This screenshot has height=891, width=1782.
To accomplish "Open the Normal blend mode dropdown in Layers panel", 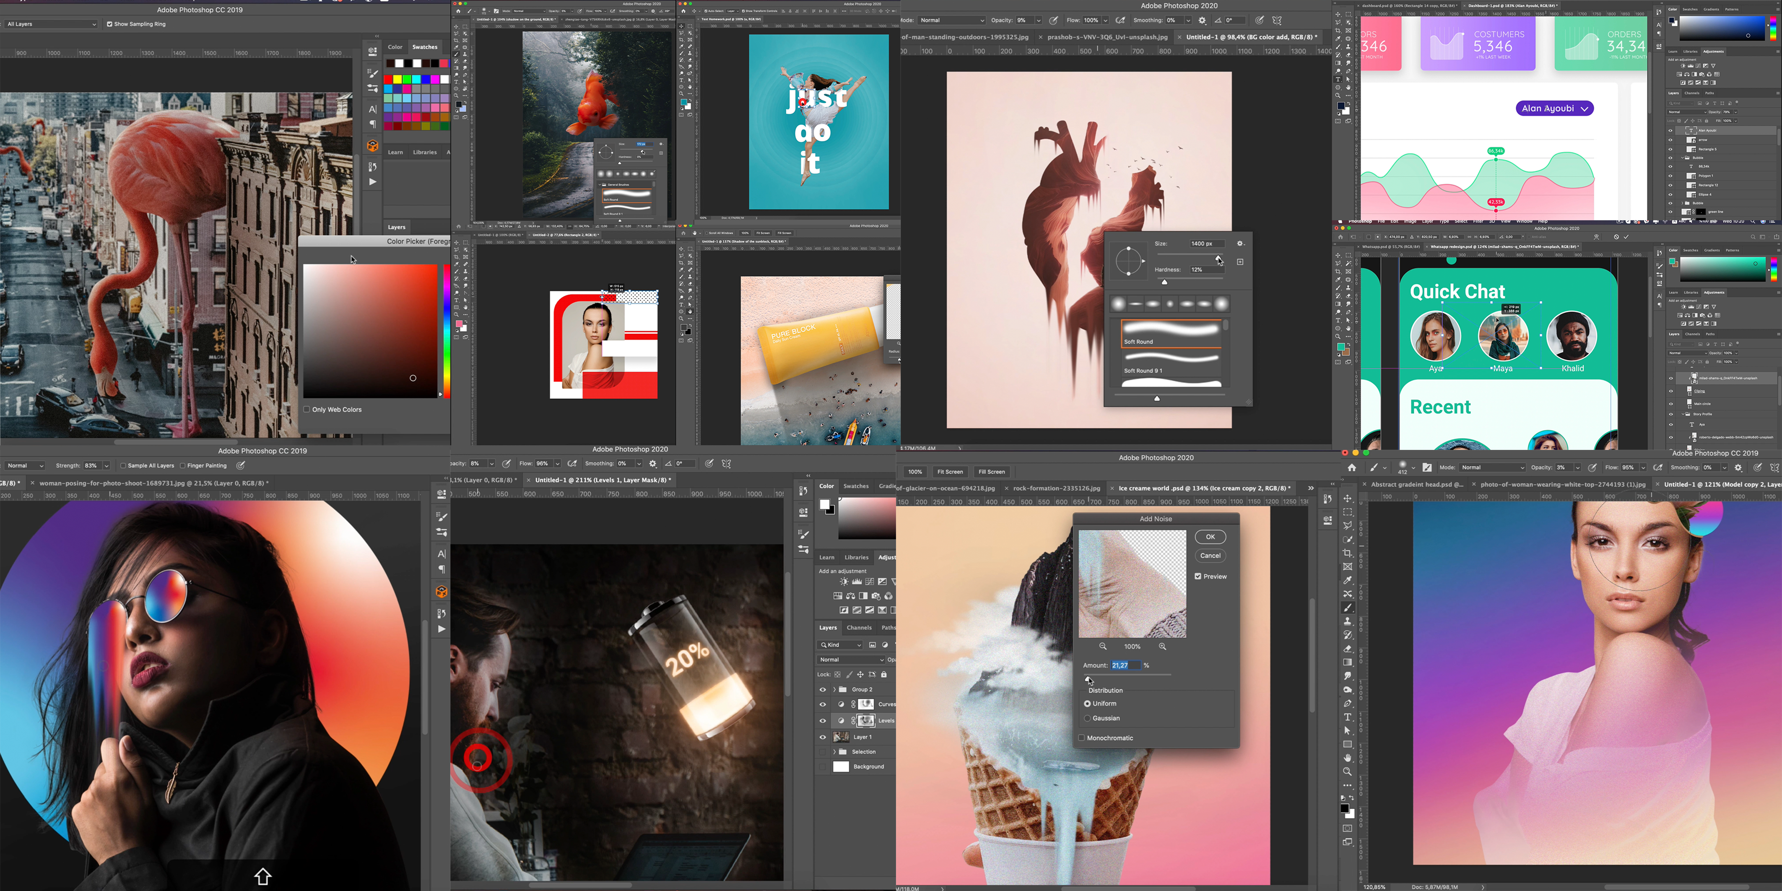I will (x=852, y=660).
